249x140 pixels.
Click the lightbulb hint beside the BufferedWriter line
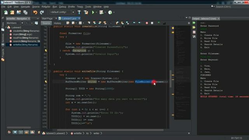click(x=46, y=82)
